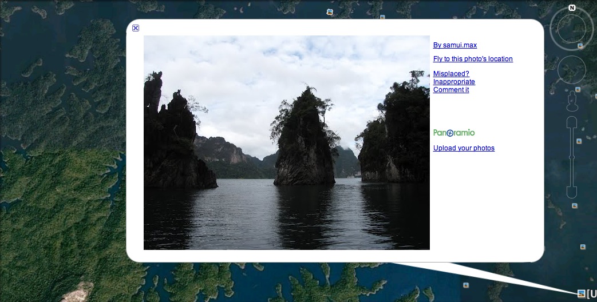597x302 pixels.
Task: Click photo marker at balloon tail tip
Action: (x=581, y=294)
